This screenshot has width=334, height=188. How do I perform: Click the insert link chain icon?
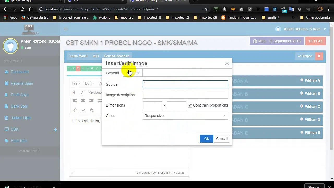(75, 110)
